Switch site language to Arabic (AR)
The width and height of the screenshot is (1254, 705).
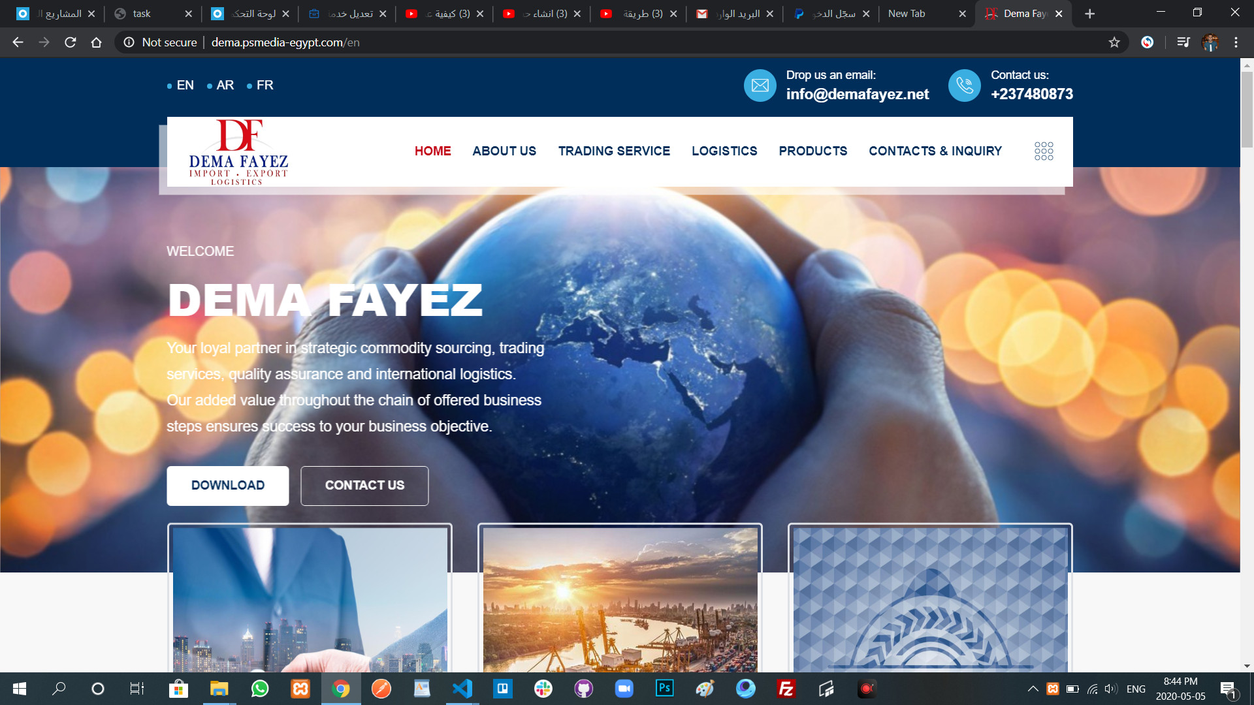click(x=225, y=86)
